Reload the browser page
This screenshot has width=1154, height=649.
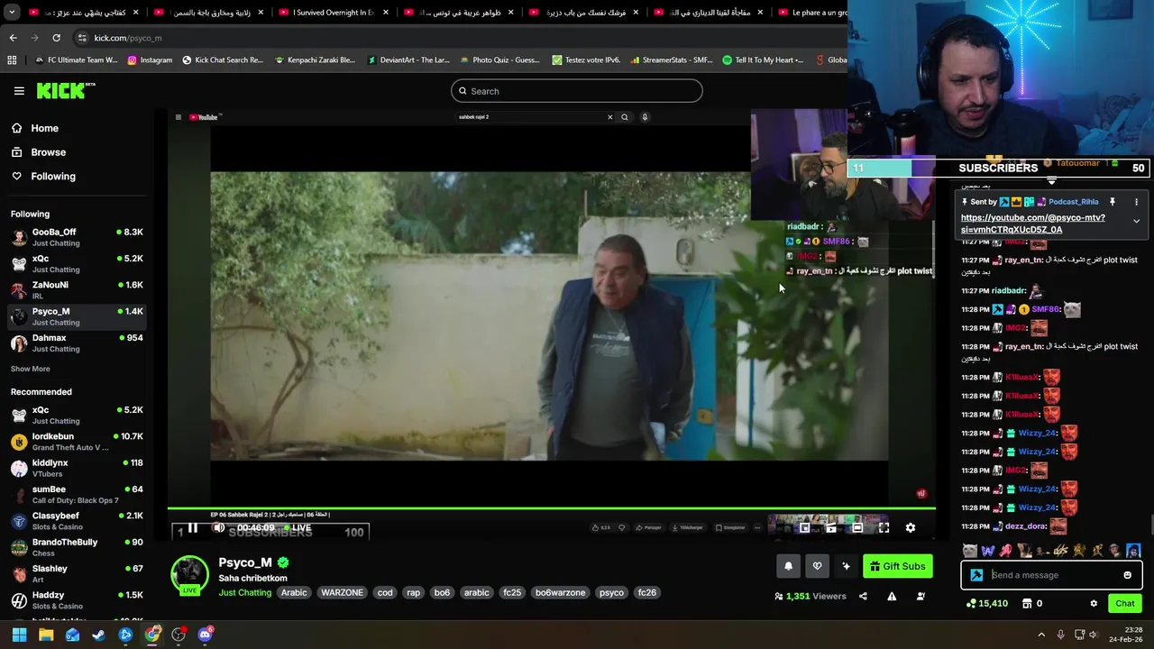pos(56,38)
